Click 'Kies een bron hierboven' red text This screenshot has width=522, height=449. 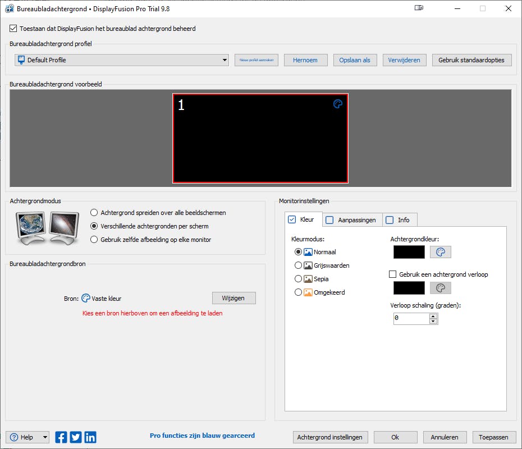tap(153, 313)
